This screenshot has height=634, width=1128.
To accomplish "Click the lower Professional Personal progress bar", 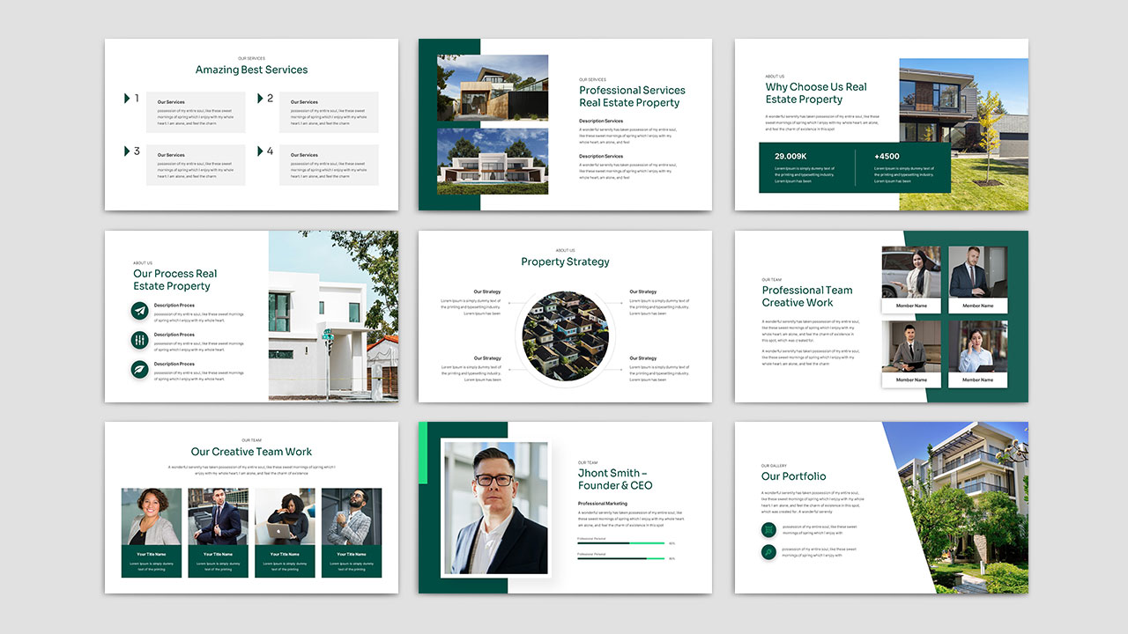I will click(x=620, y=558).
